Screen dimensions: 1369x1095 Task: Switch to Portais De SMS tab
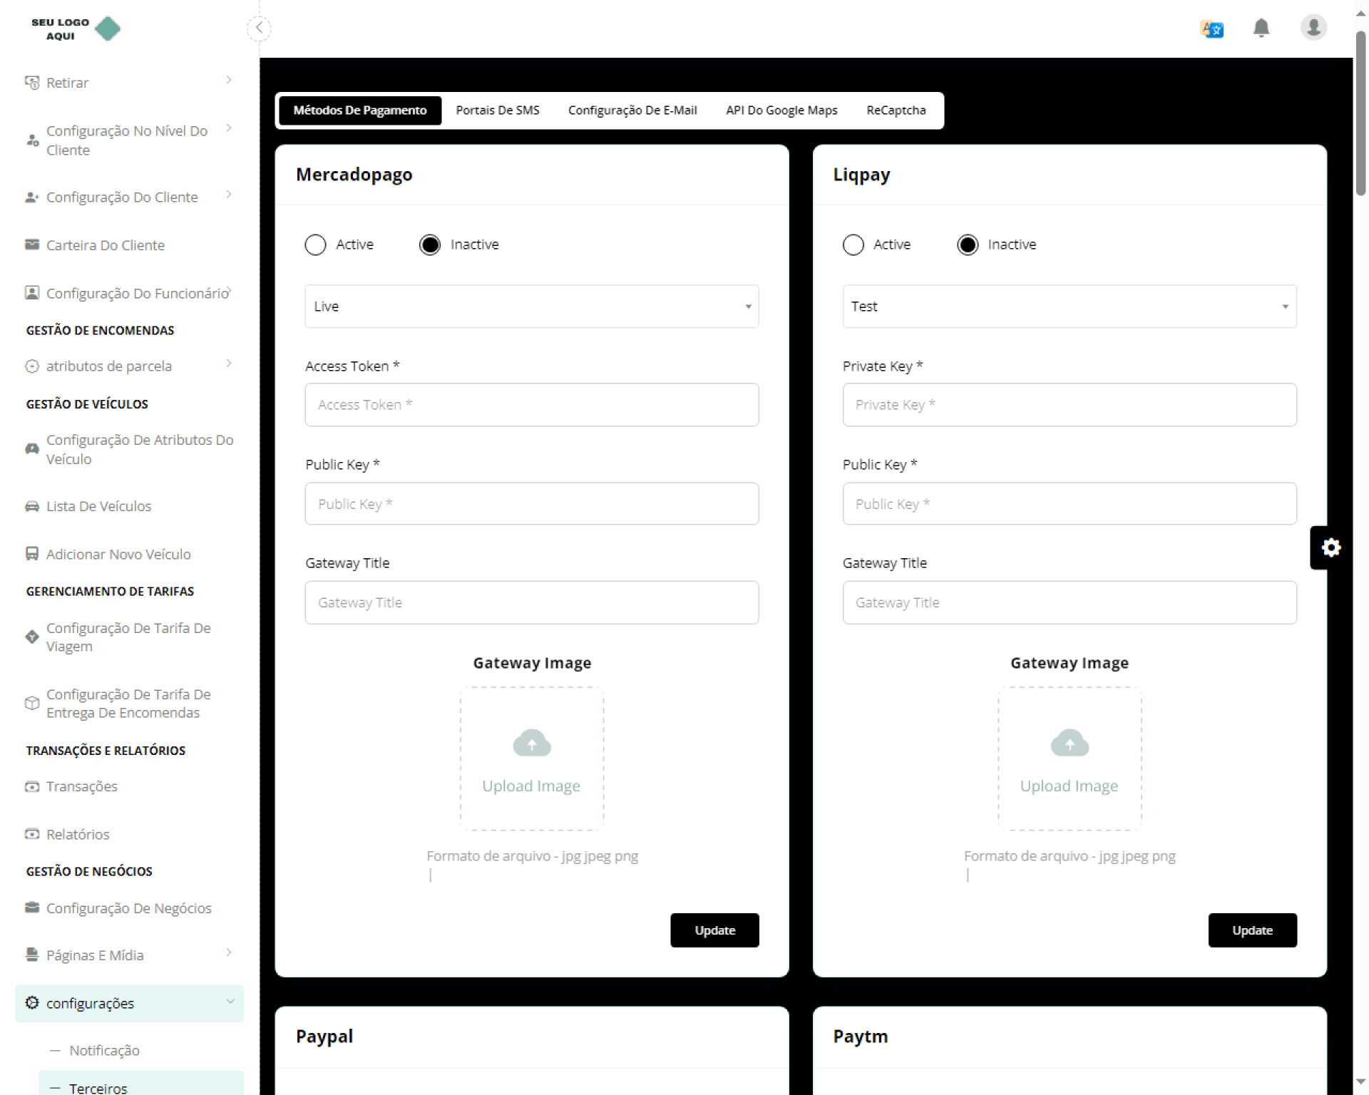pyautogui.click(x=497, y=110)
